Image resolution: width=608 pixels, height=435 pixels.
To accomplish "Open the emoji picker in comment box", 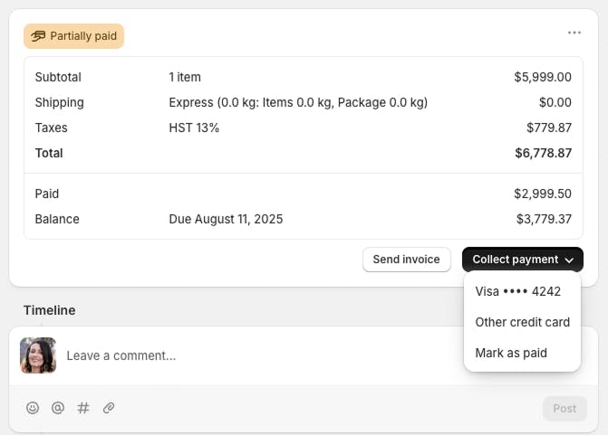I will (33, 408).
